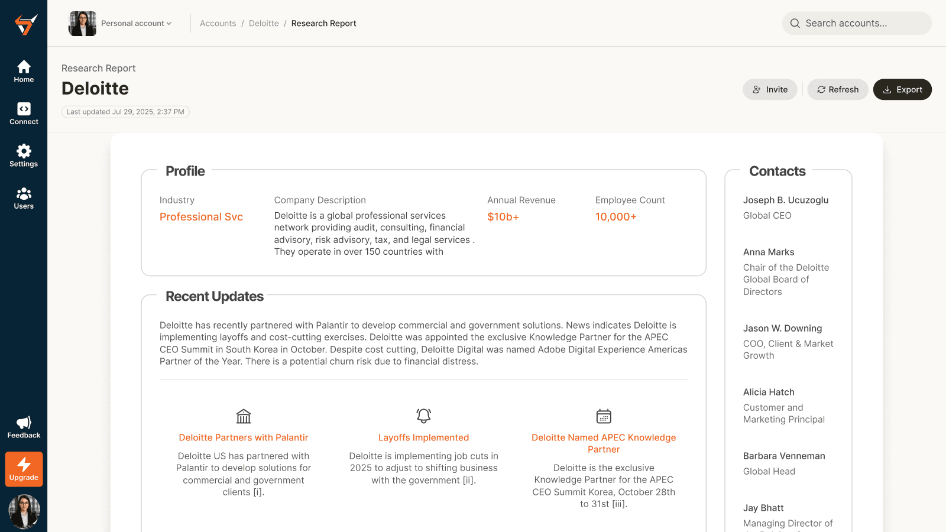Select contact Barbara Venneman

coord(784,456)
